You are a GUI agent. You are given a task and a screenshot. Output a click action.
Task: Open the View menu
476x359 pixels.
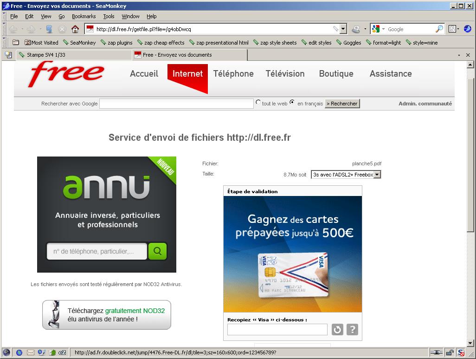click(46, 16)
